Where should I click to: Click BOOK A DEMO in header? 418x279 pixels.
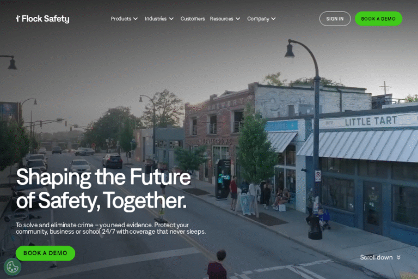(378, 19)
